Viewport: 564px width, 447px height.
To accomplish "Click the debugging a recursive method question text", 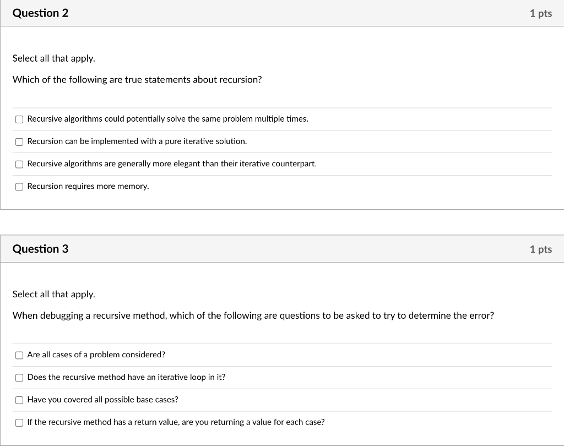I will click(x=253, y=315).
